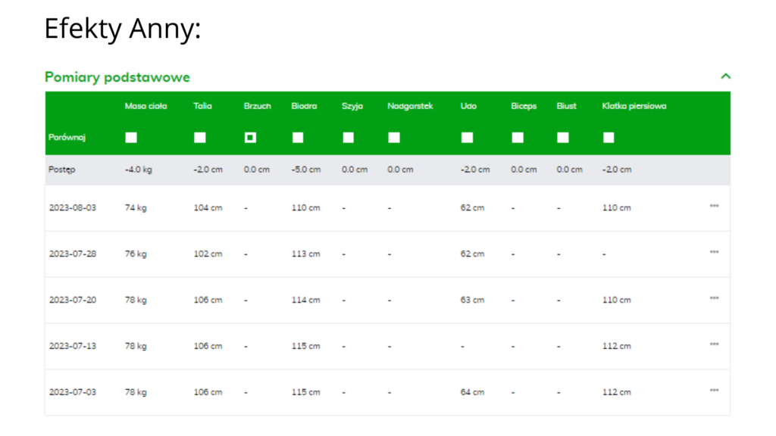Select the Nadgarstek compare checkbox
The width and height of the screenshot is (776, 436).
coord(394,138)
